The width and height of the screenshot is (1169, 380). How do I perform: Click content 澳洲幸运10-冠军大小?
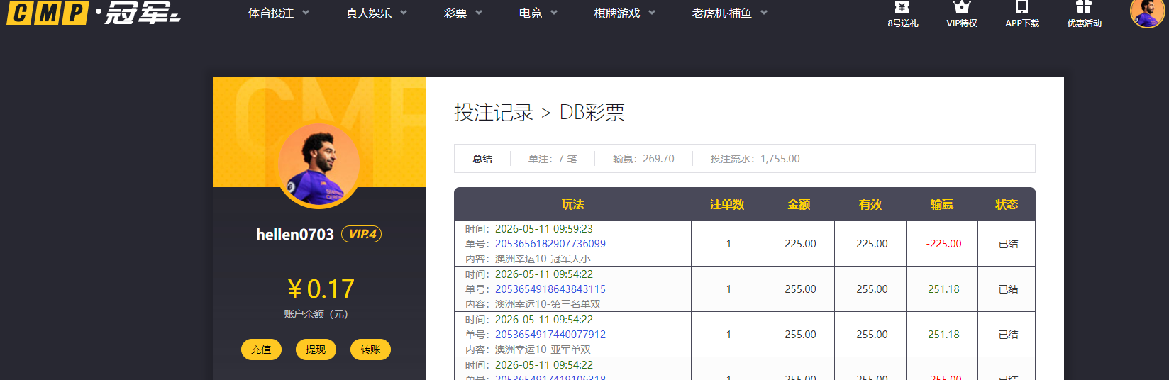[x=543, y=259]
